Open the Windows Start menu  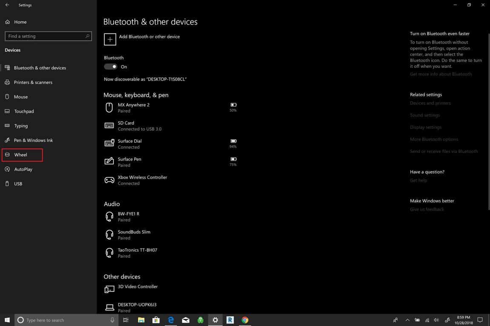[x=7, y=320]
